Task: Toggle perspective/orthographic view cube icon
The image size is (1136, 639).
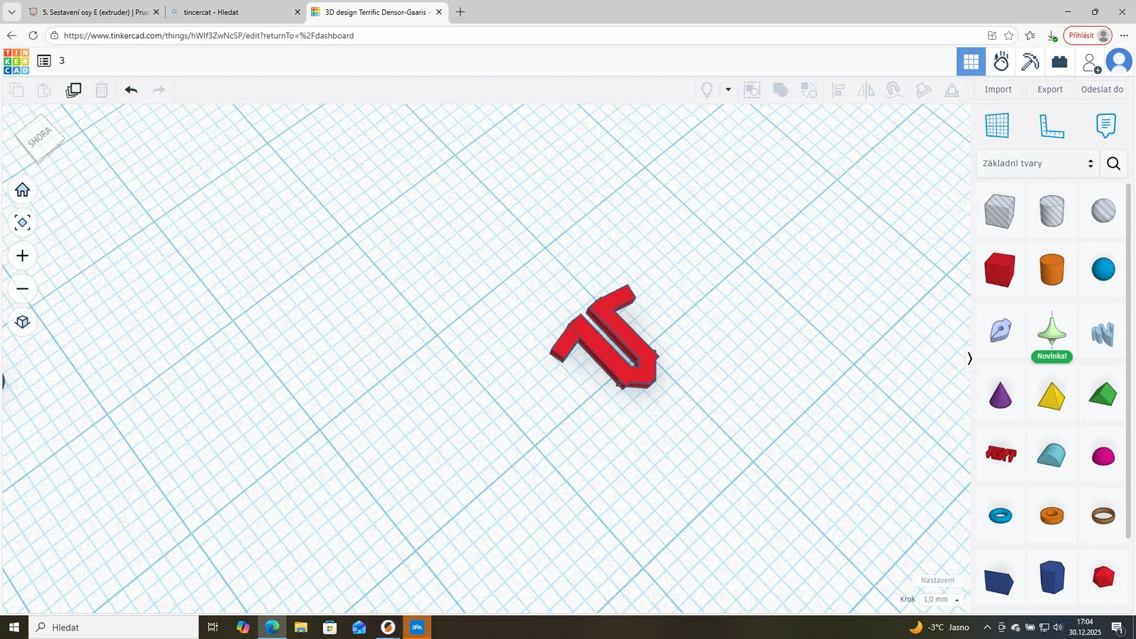Action: (x=22, y=322)
